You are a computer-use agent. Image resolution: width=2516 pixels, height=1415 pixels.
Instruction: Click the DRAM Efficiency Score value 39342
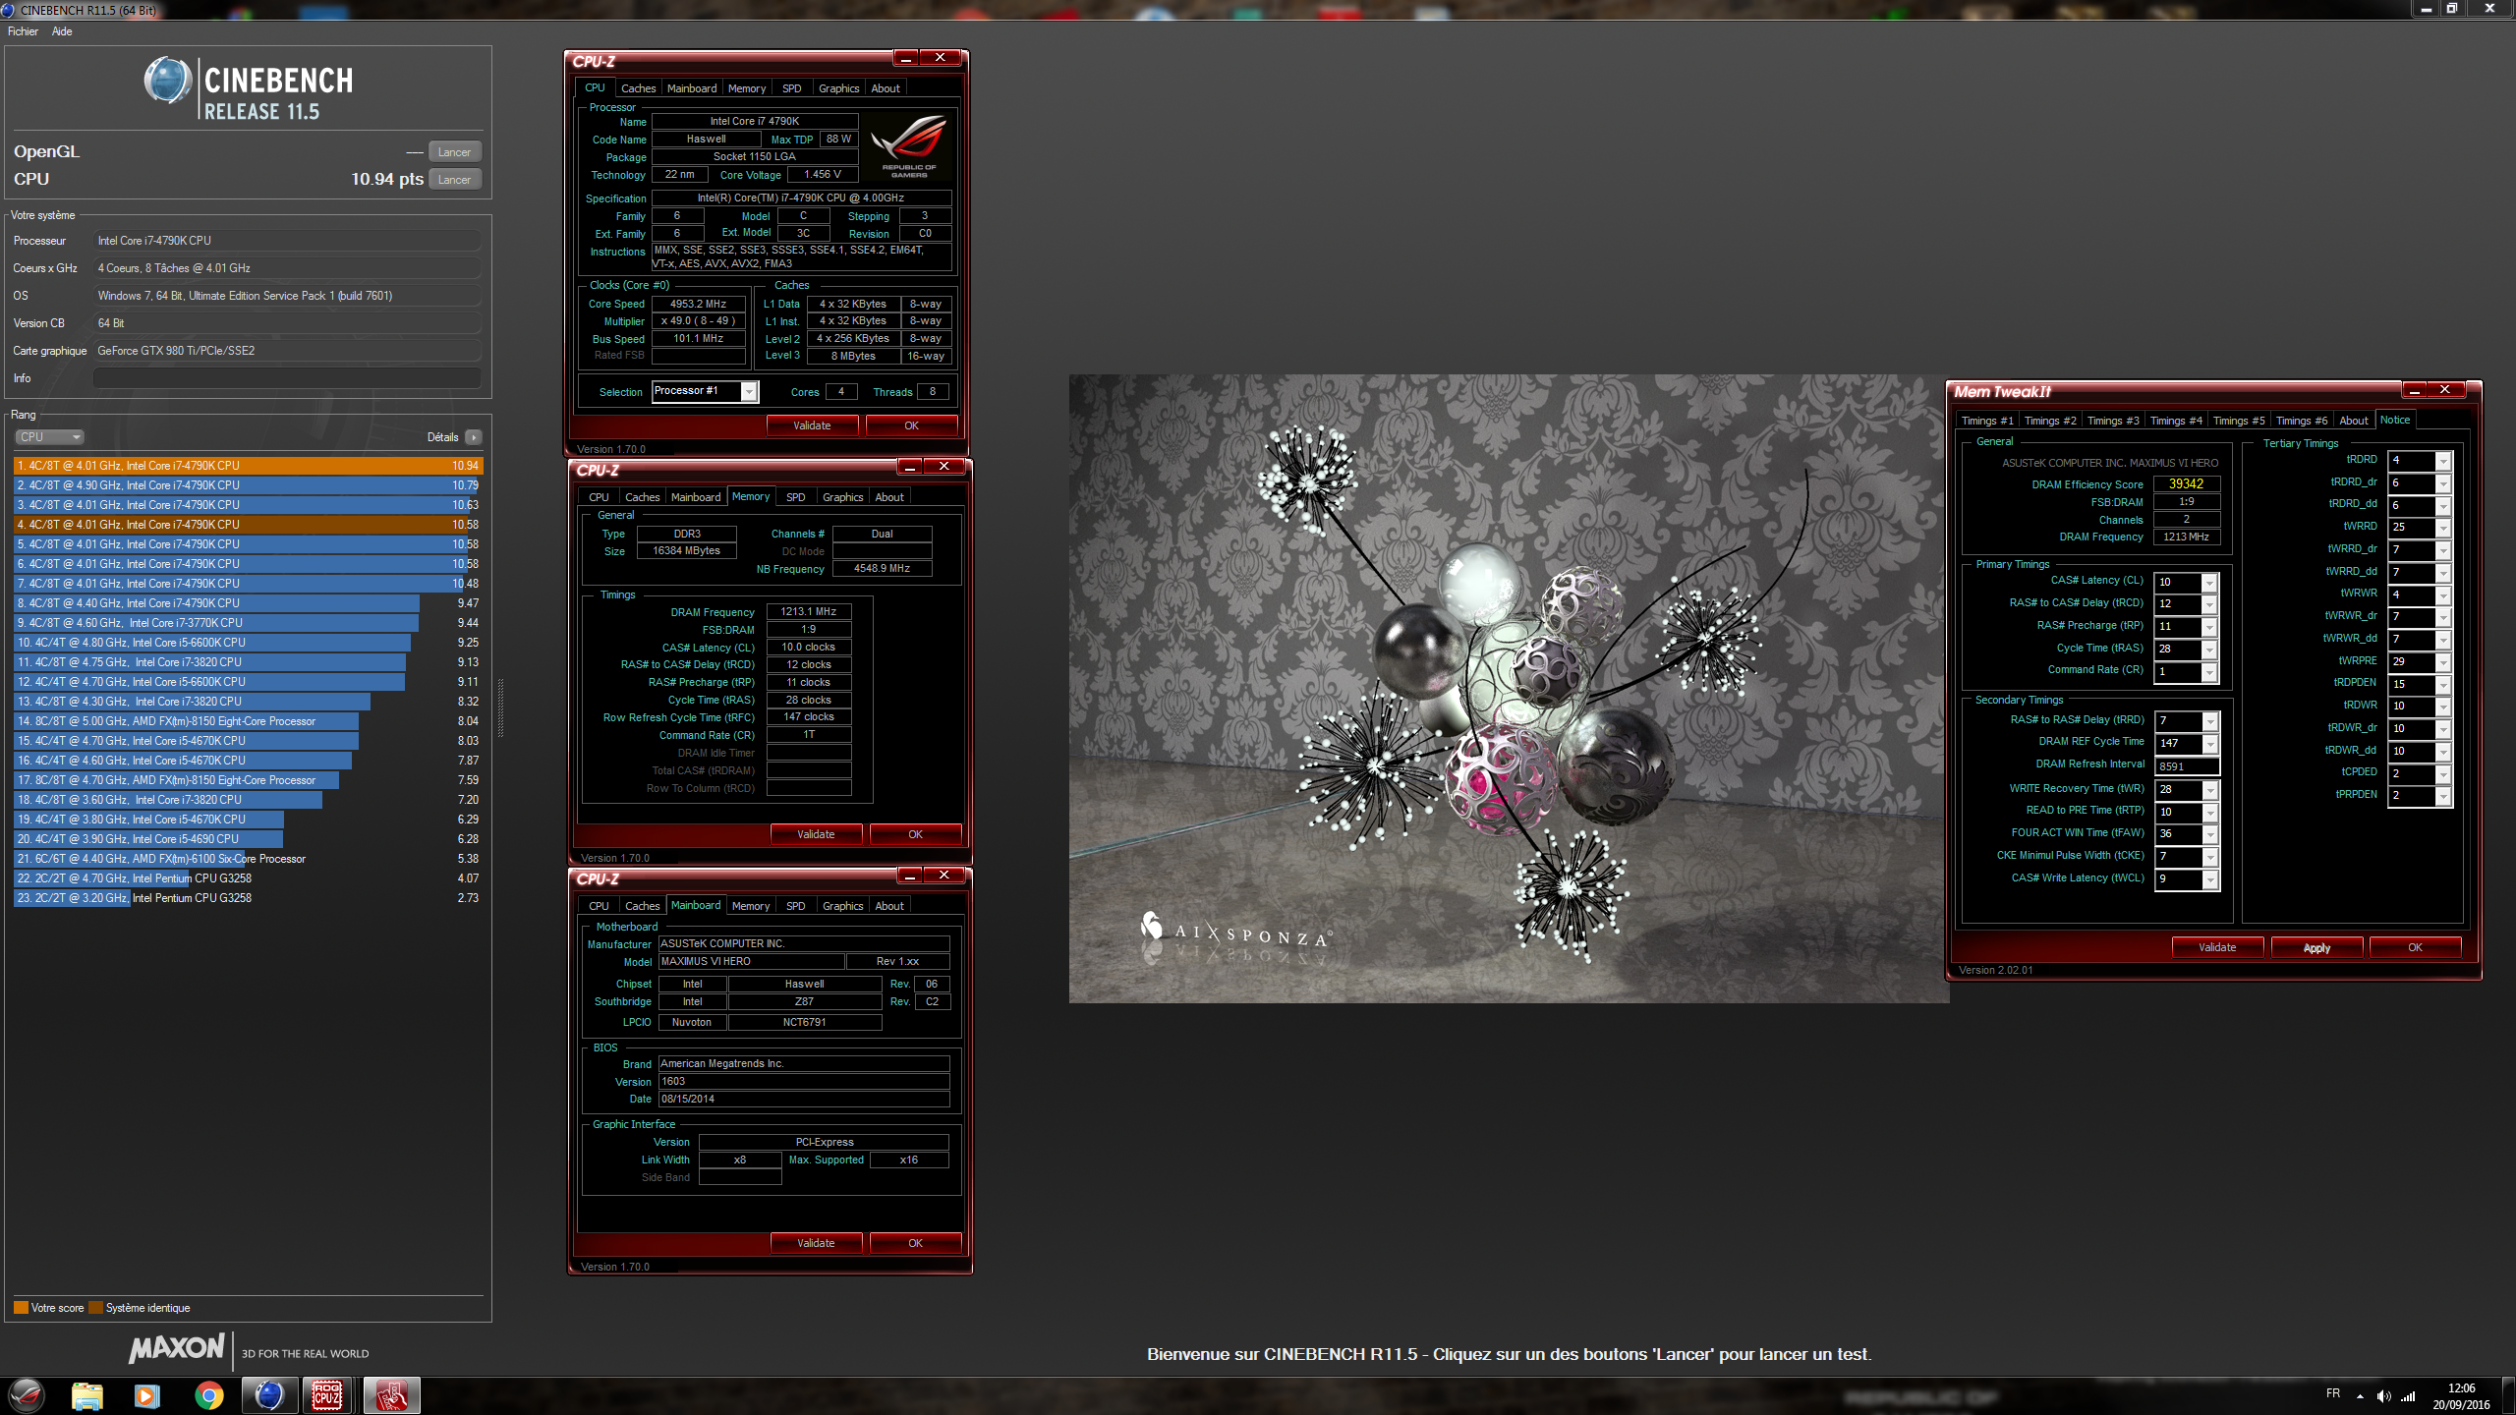[x=2186, y=483]
